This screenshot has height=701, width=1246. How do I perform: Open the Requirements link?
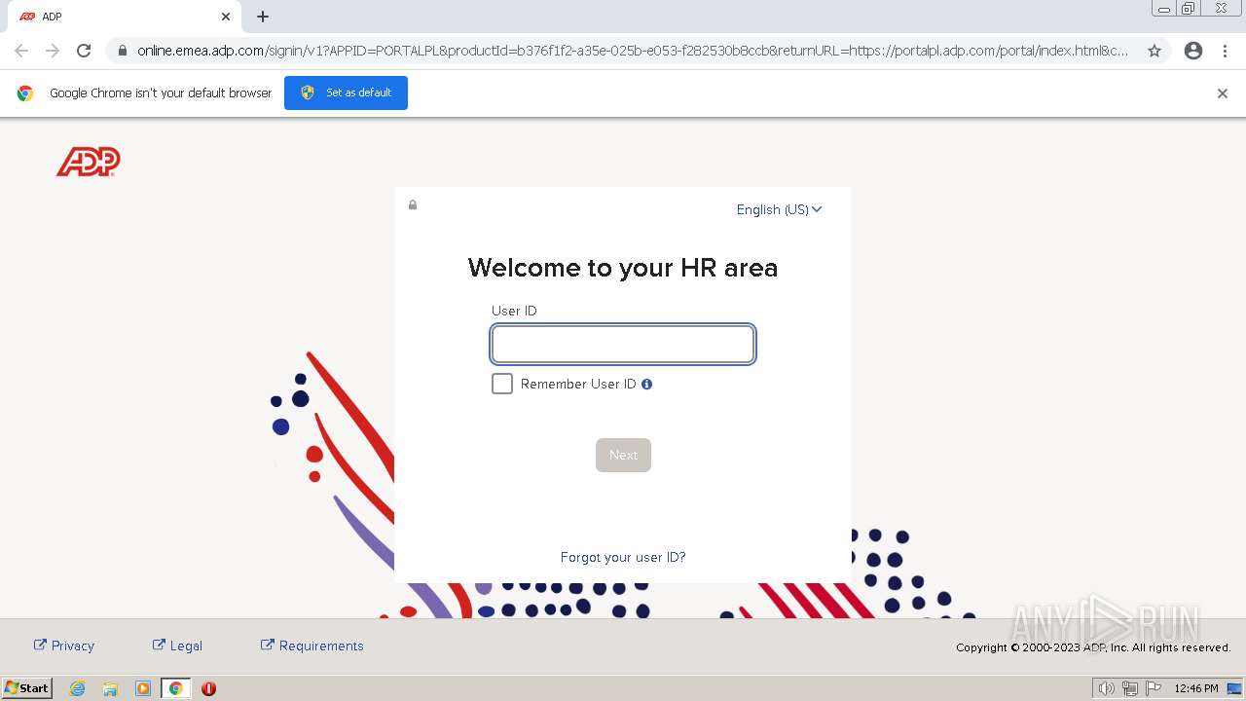(311, 646)
